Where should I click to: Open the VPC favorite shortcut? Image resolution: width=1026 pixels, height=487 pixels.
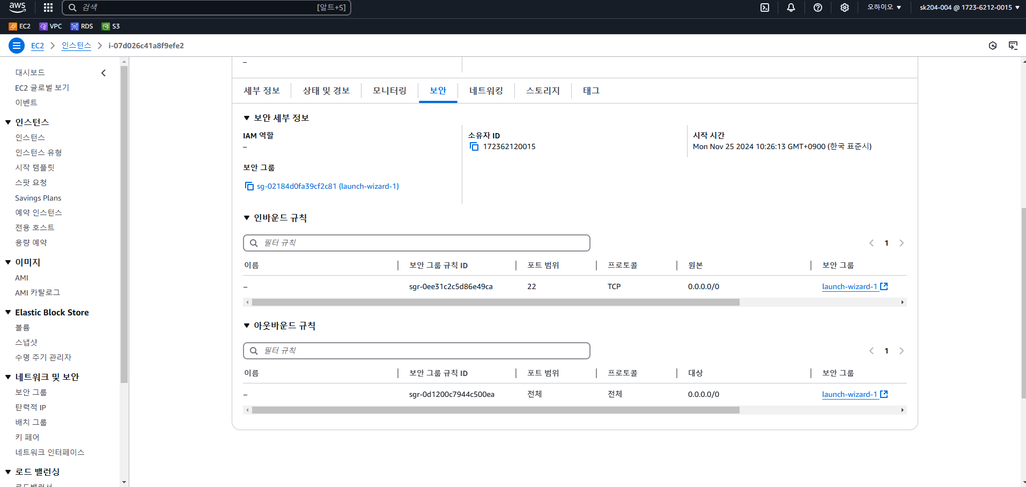[x=51, y=26]
